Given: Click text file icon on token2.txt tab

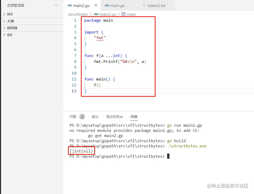Looking at the screenshot, I should pos(144,5).
